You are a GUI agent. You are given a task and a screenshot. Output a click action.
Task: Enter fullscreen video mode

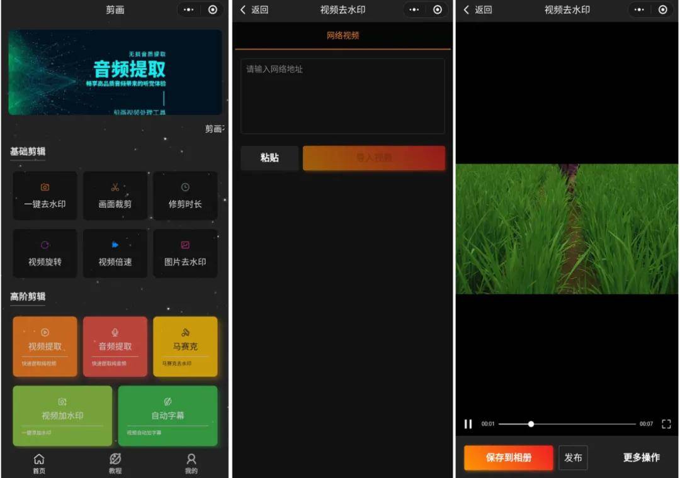(x=666, y=424)
